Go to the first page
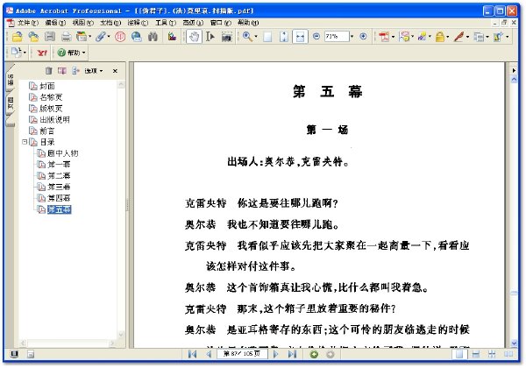526x368 pixels. pos(192,354)
